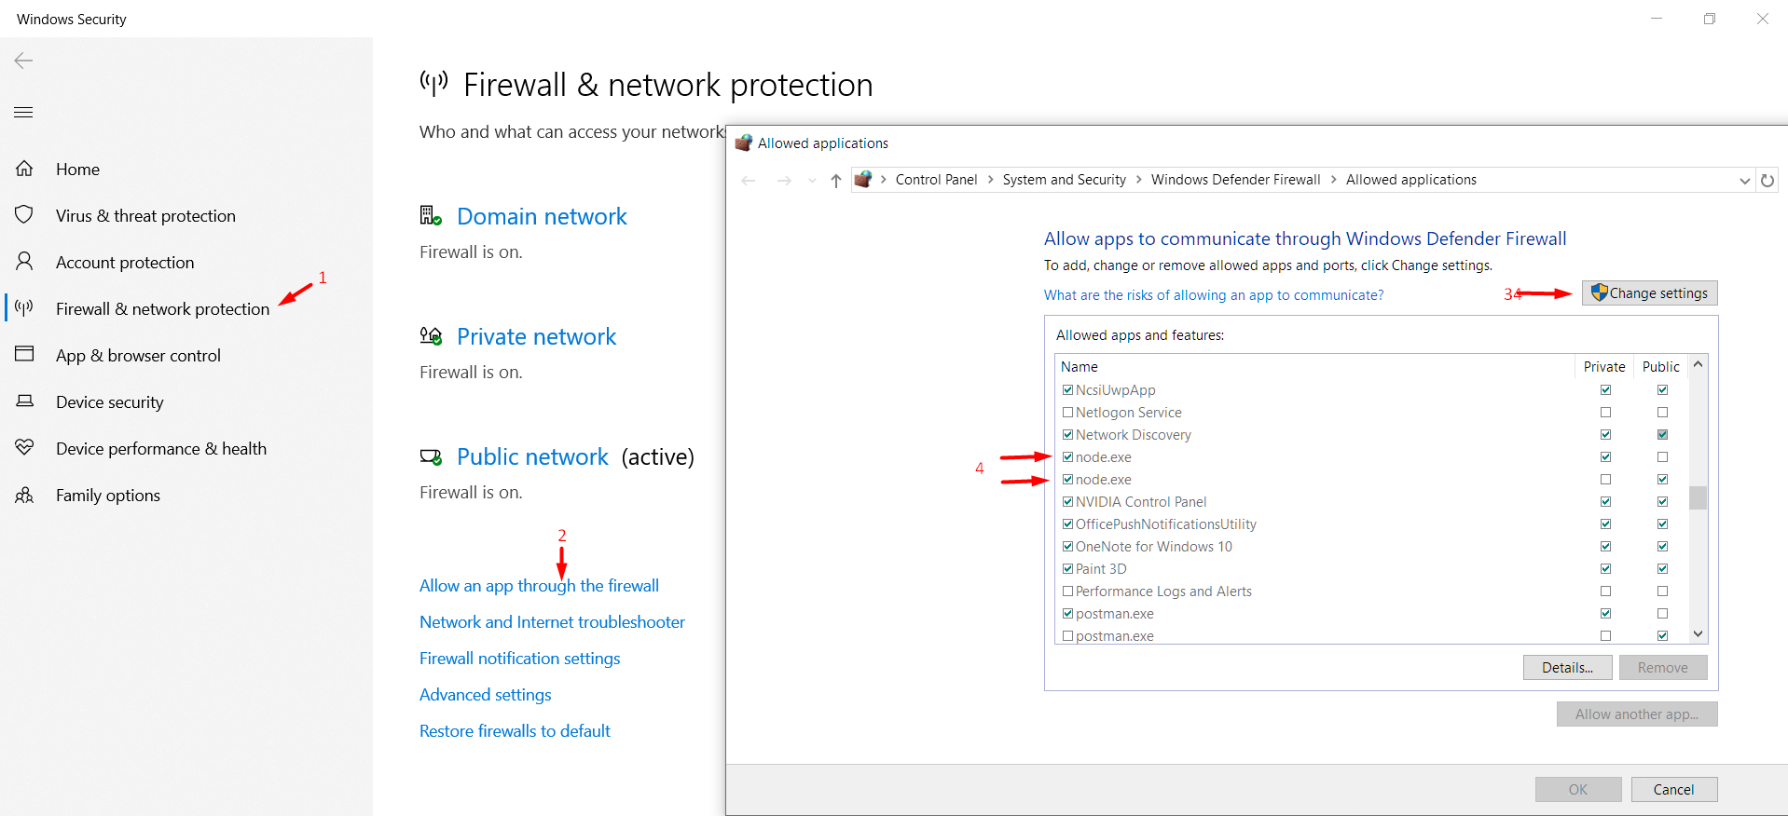
Task: Toggle the Netlogon Service name checkbox
Action: (x=1067, y=413)
